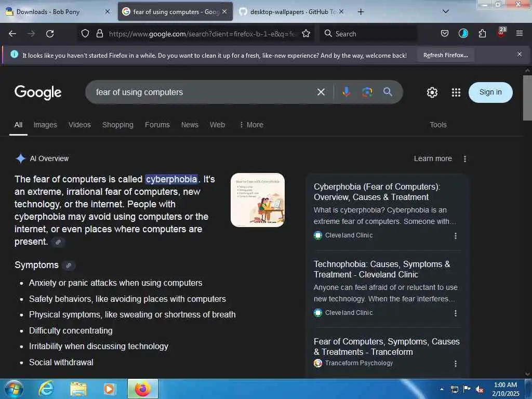
Task: Open Windows Media Player from the taskbar
Action: (109, 389)
